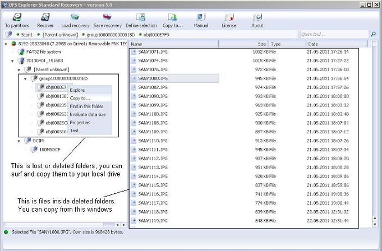This screenshot has height=251, width=382.
Task: Collapse the DCIM folder node
Action: coord(19,141)
